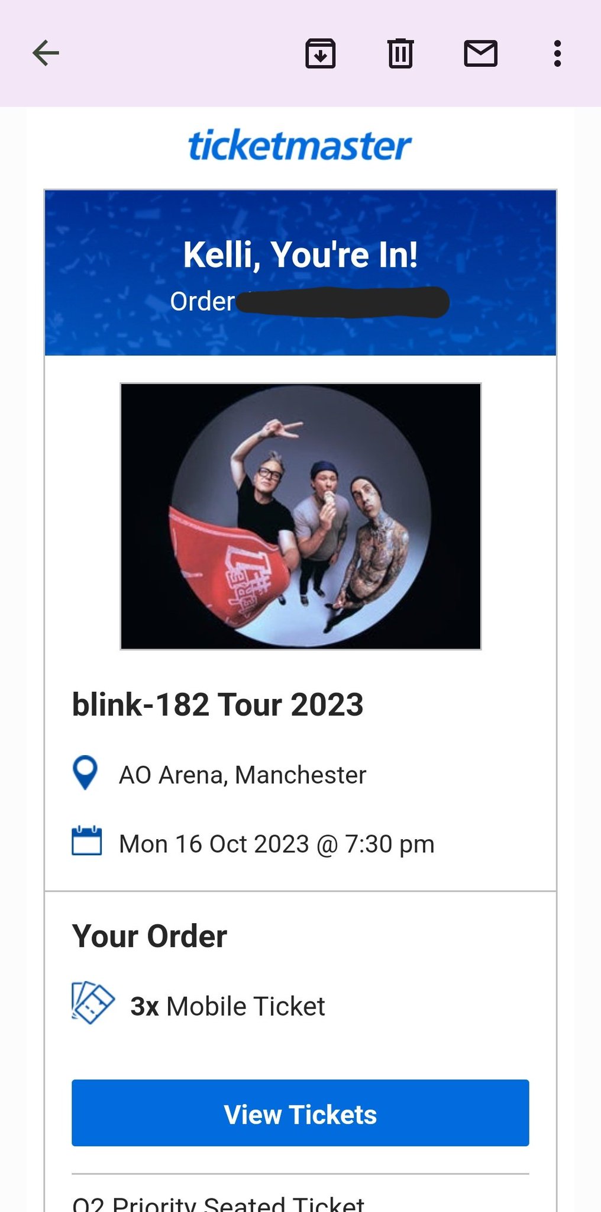601x1212 pixels.
Task: Tap the Your Order heading
Action: (150, 936)
